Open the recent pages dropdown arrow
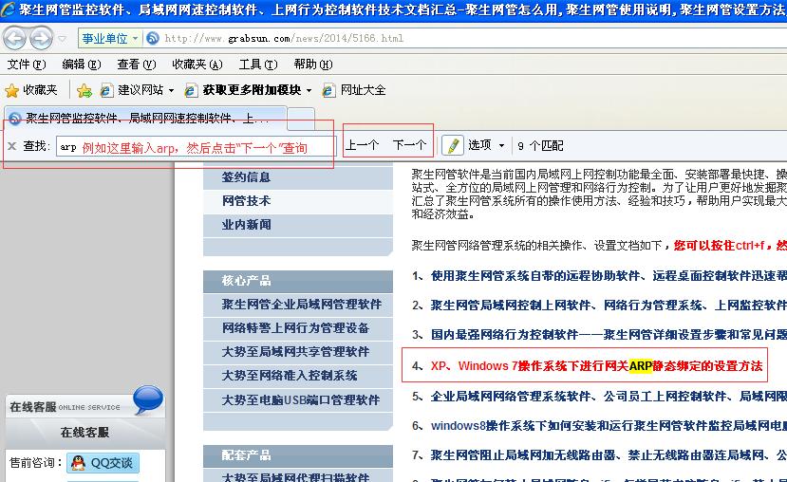 coord(62,39)
